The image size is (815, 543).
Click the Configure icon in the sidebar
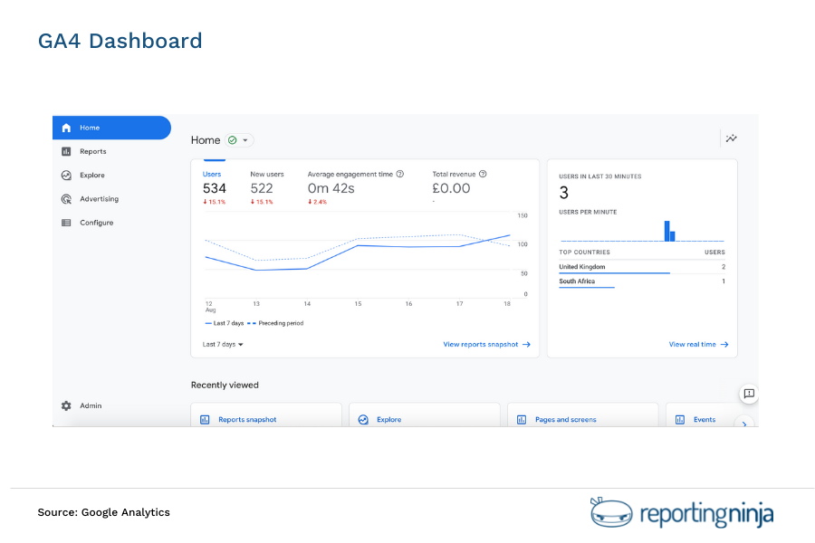pyautogui.click(x=66, y=222)
